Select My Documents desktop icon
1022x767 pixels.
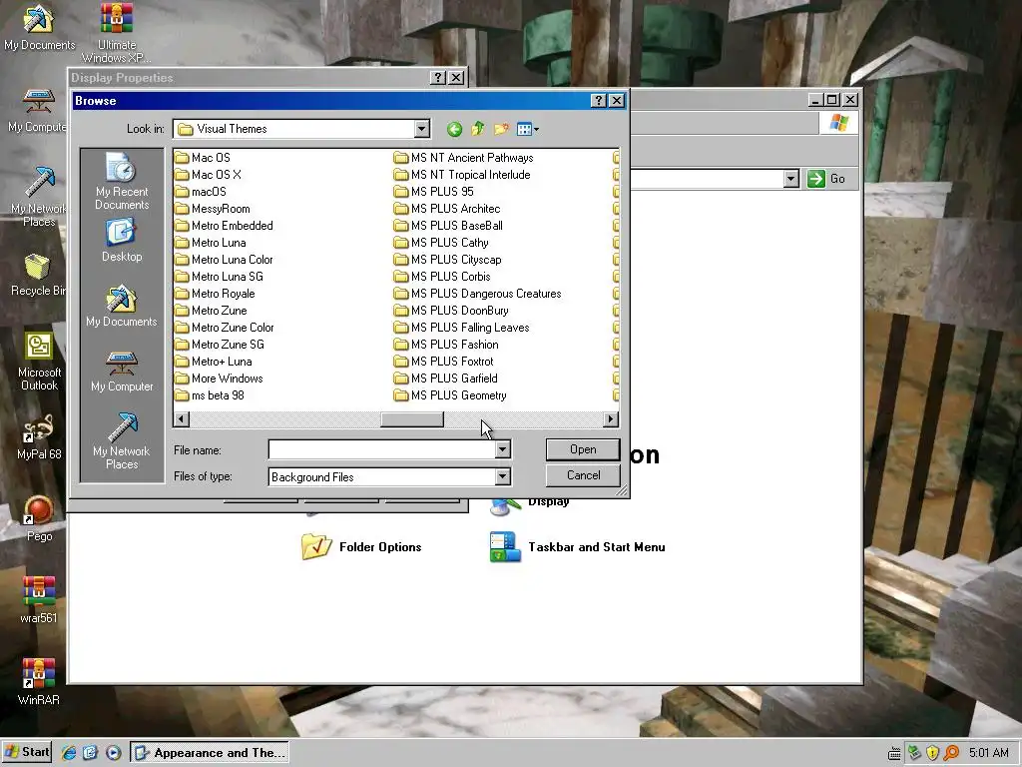point(39,27)
